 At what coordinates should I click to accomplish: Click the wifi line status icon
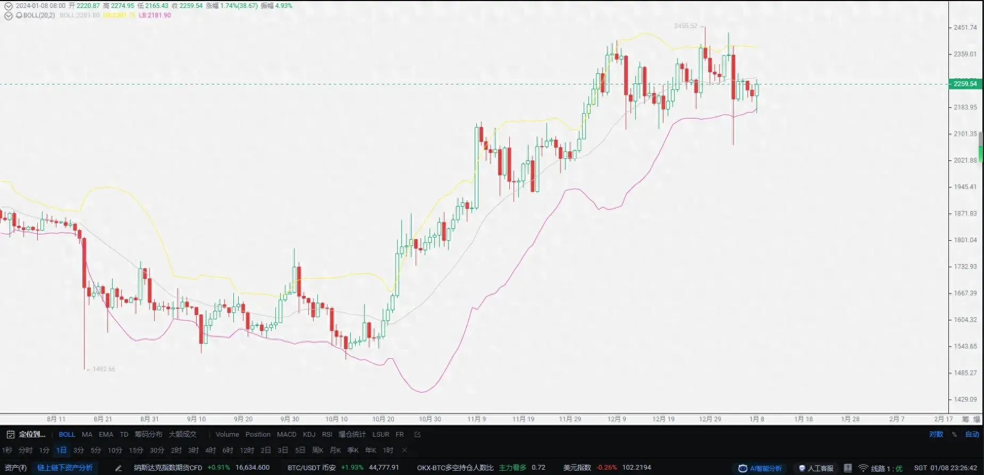coord(863,468)
